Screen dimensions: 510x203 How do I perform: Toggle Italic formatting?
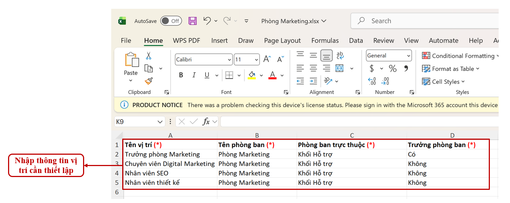click(x=194, y=75)
